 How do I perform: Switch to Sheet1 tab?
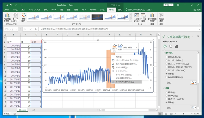[x=22, y=110]
